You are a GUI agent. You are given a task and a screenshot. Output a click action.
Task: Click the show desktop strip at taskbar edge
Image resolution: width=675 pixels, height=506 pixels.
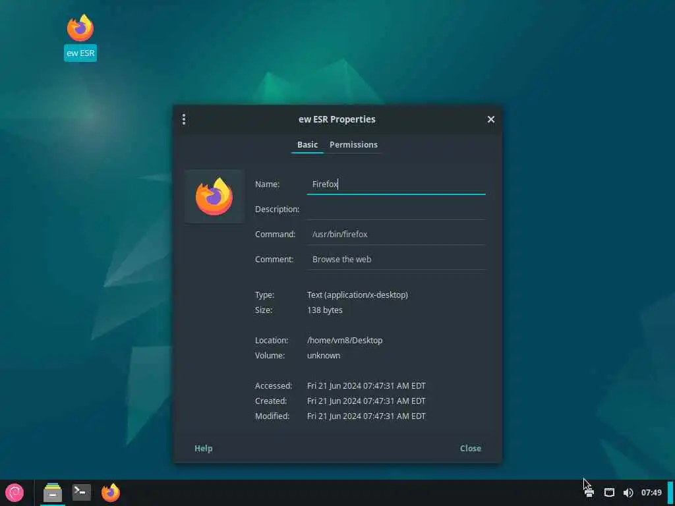point(670,493)
